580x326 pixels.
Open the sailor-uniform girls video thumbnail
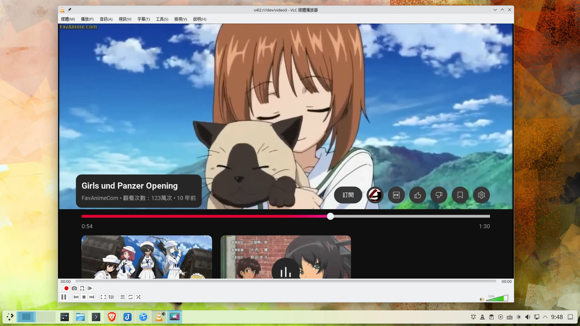147,257
